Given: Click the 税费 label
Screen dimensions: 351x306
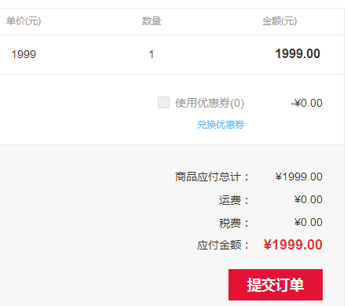Looking at the screenshot, I should pyautogui.click(x=234, y=223).
